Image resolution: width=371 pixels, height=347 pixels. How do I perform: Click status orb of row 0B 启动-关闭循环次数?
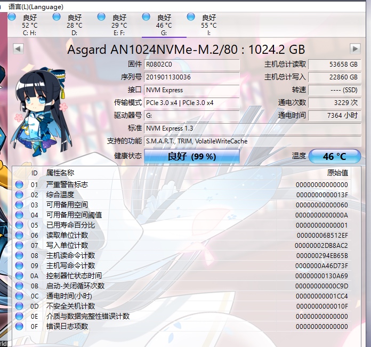coord(19,286)
